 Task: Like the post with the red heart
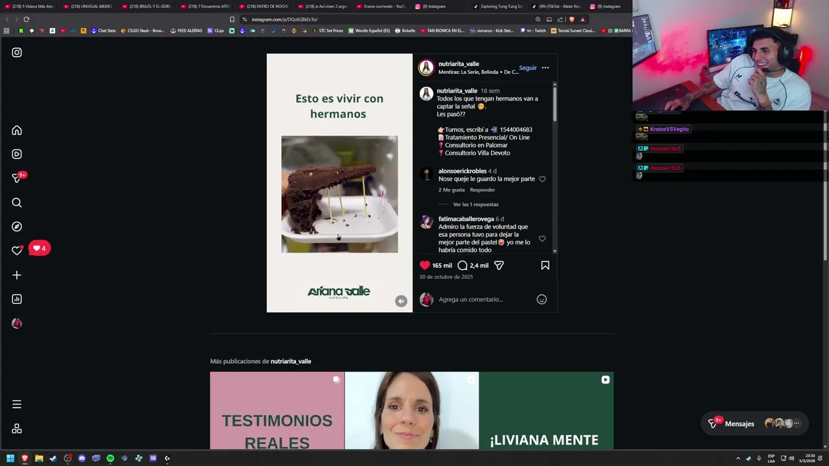click(x=425, y=265)
